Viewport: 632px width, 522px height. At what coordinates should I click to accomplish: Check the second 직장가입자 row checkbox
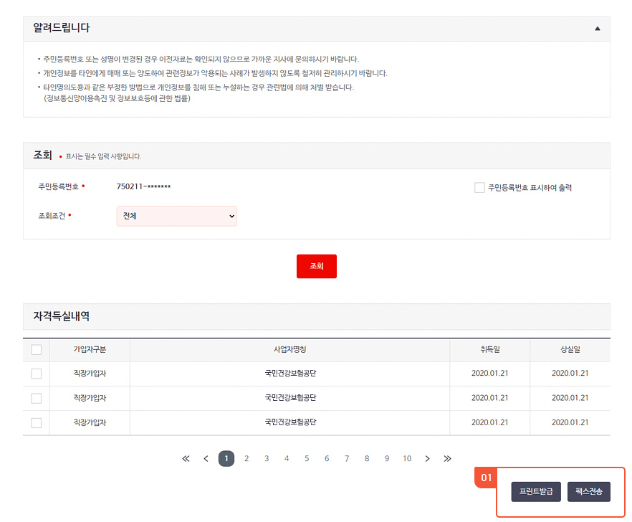pyautogui.click(x=37, y=398)
